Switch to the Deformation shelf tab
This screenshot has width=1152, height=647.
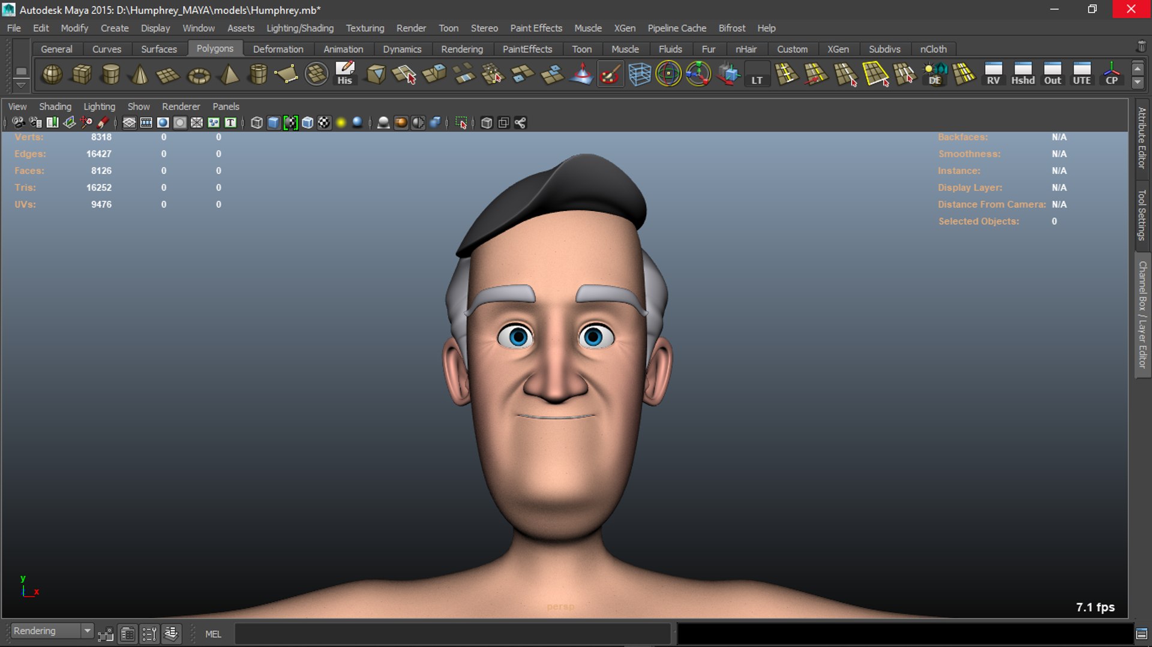278,49
